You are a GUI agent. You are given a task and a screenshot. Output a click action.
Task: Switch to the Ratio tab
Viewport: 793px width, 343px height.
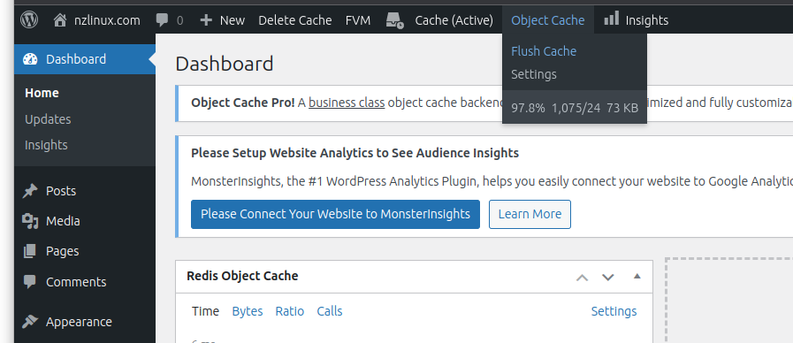click(x=289, y=311)
